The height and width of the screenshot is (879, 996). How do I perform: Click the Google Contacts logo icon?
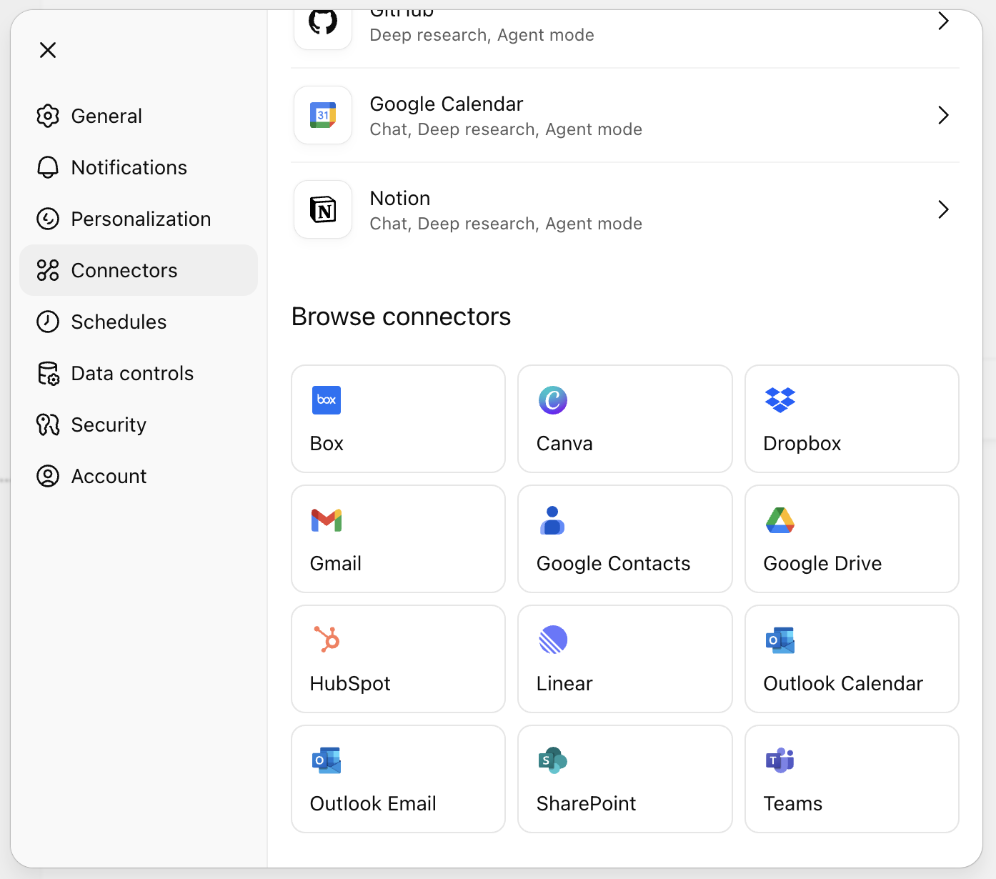(x=553, y=520)
